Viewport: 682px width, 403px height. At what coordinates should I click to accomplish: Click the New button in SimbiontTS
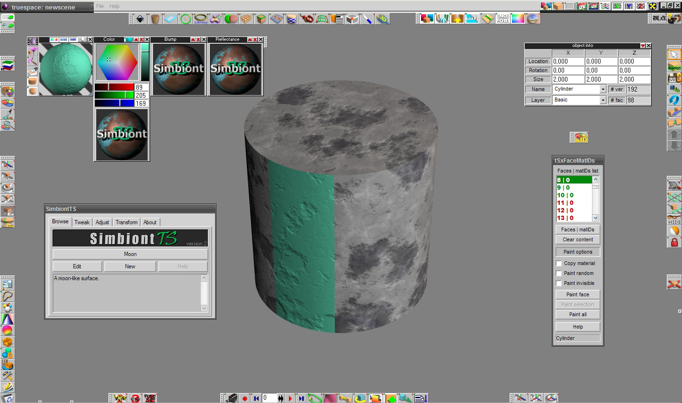[130, 266]
